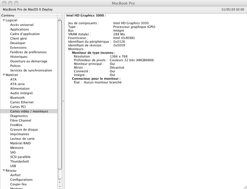This screenshot has height=189, width=247.
Task: Collapse the Logiciel section triangle
Action: 4,20
